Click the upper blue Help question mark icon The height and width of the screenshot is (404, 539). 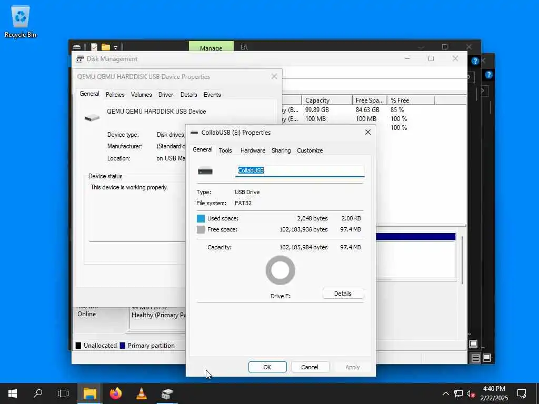475,61
